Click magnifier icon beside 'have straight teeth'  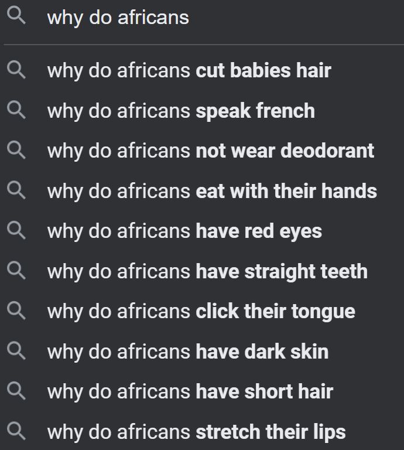[16, 271]
